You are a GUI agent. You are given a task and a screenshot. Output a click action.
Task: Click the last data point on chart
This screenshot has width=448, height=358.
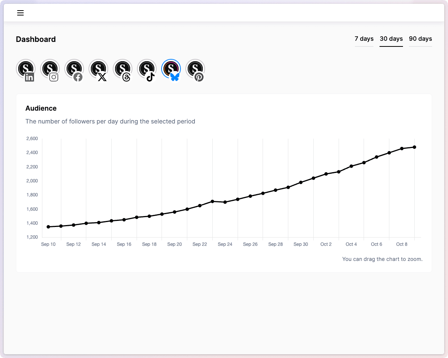coord(414,147)
